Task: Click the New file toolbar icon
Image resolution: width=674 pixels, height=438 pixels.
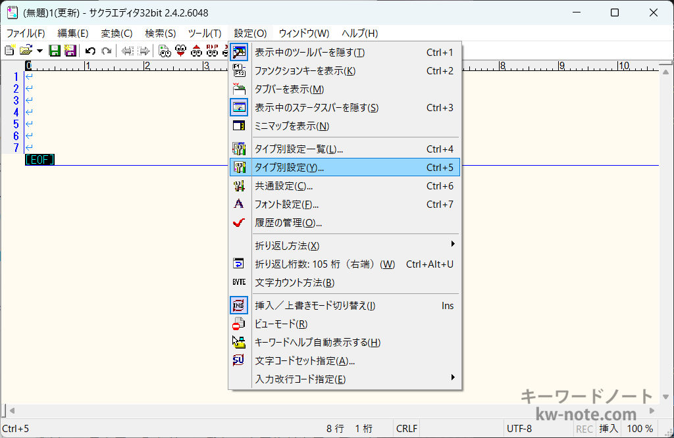Action: 9,51
